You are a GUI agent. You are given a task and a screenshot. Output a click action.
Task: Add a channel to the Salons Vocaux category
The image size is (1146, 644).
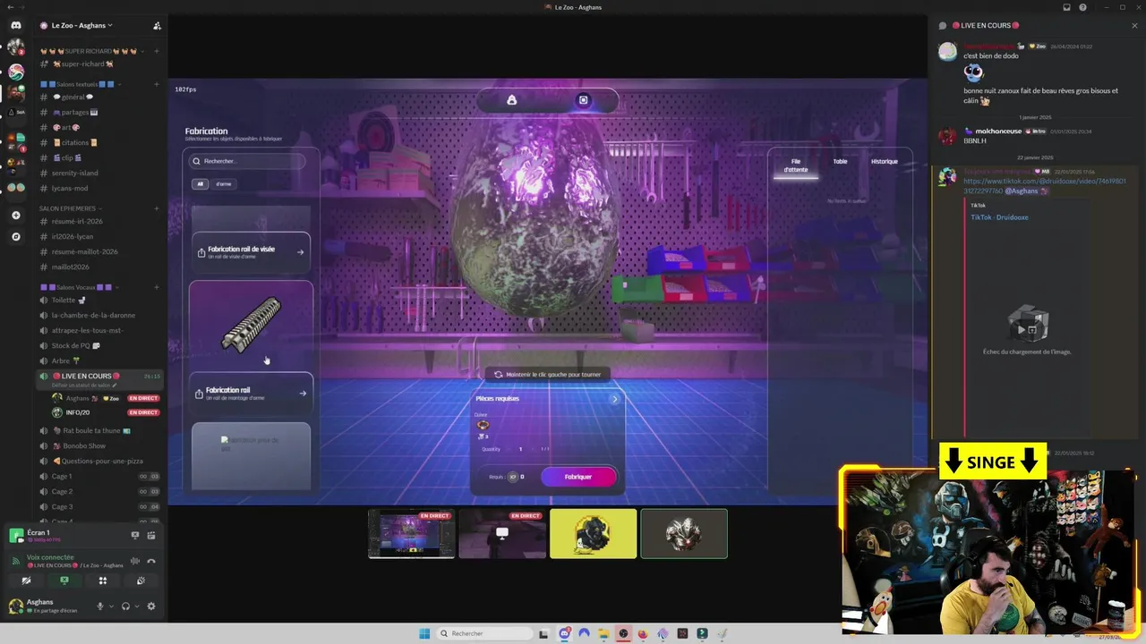pyautogui.click(x=157, y=287)
